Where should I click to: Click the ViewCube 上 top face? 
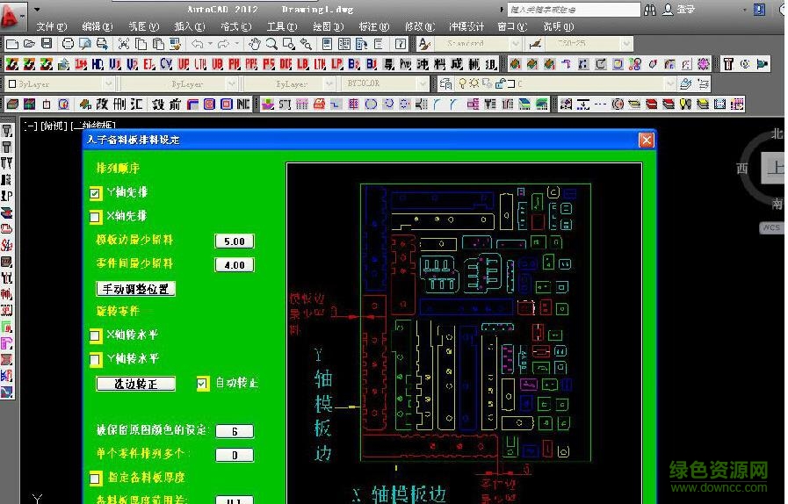pyautogui.click(x=774, y=168)
